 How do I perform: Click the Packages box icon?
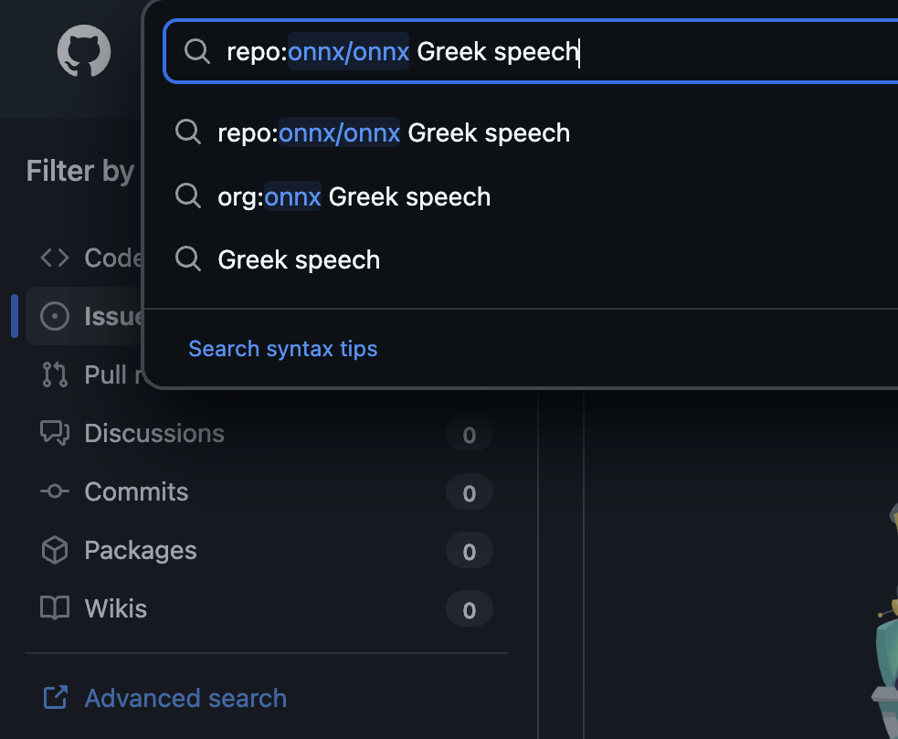[55, 550]
